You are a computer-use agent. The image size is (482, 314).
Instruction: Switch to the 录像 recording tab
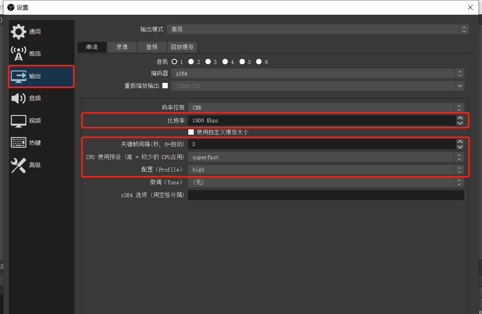[x=122, y=47]
